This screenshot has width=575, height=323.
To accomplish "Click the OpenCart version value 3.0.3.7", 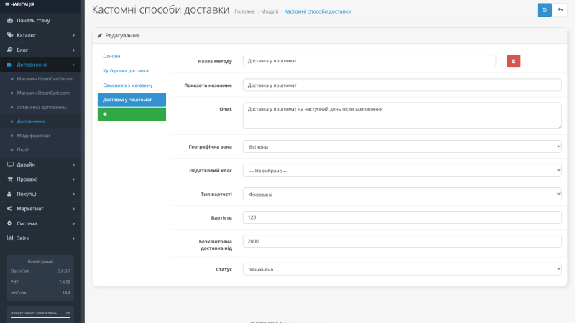I will (x=64, y=271).
